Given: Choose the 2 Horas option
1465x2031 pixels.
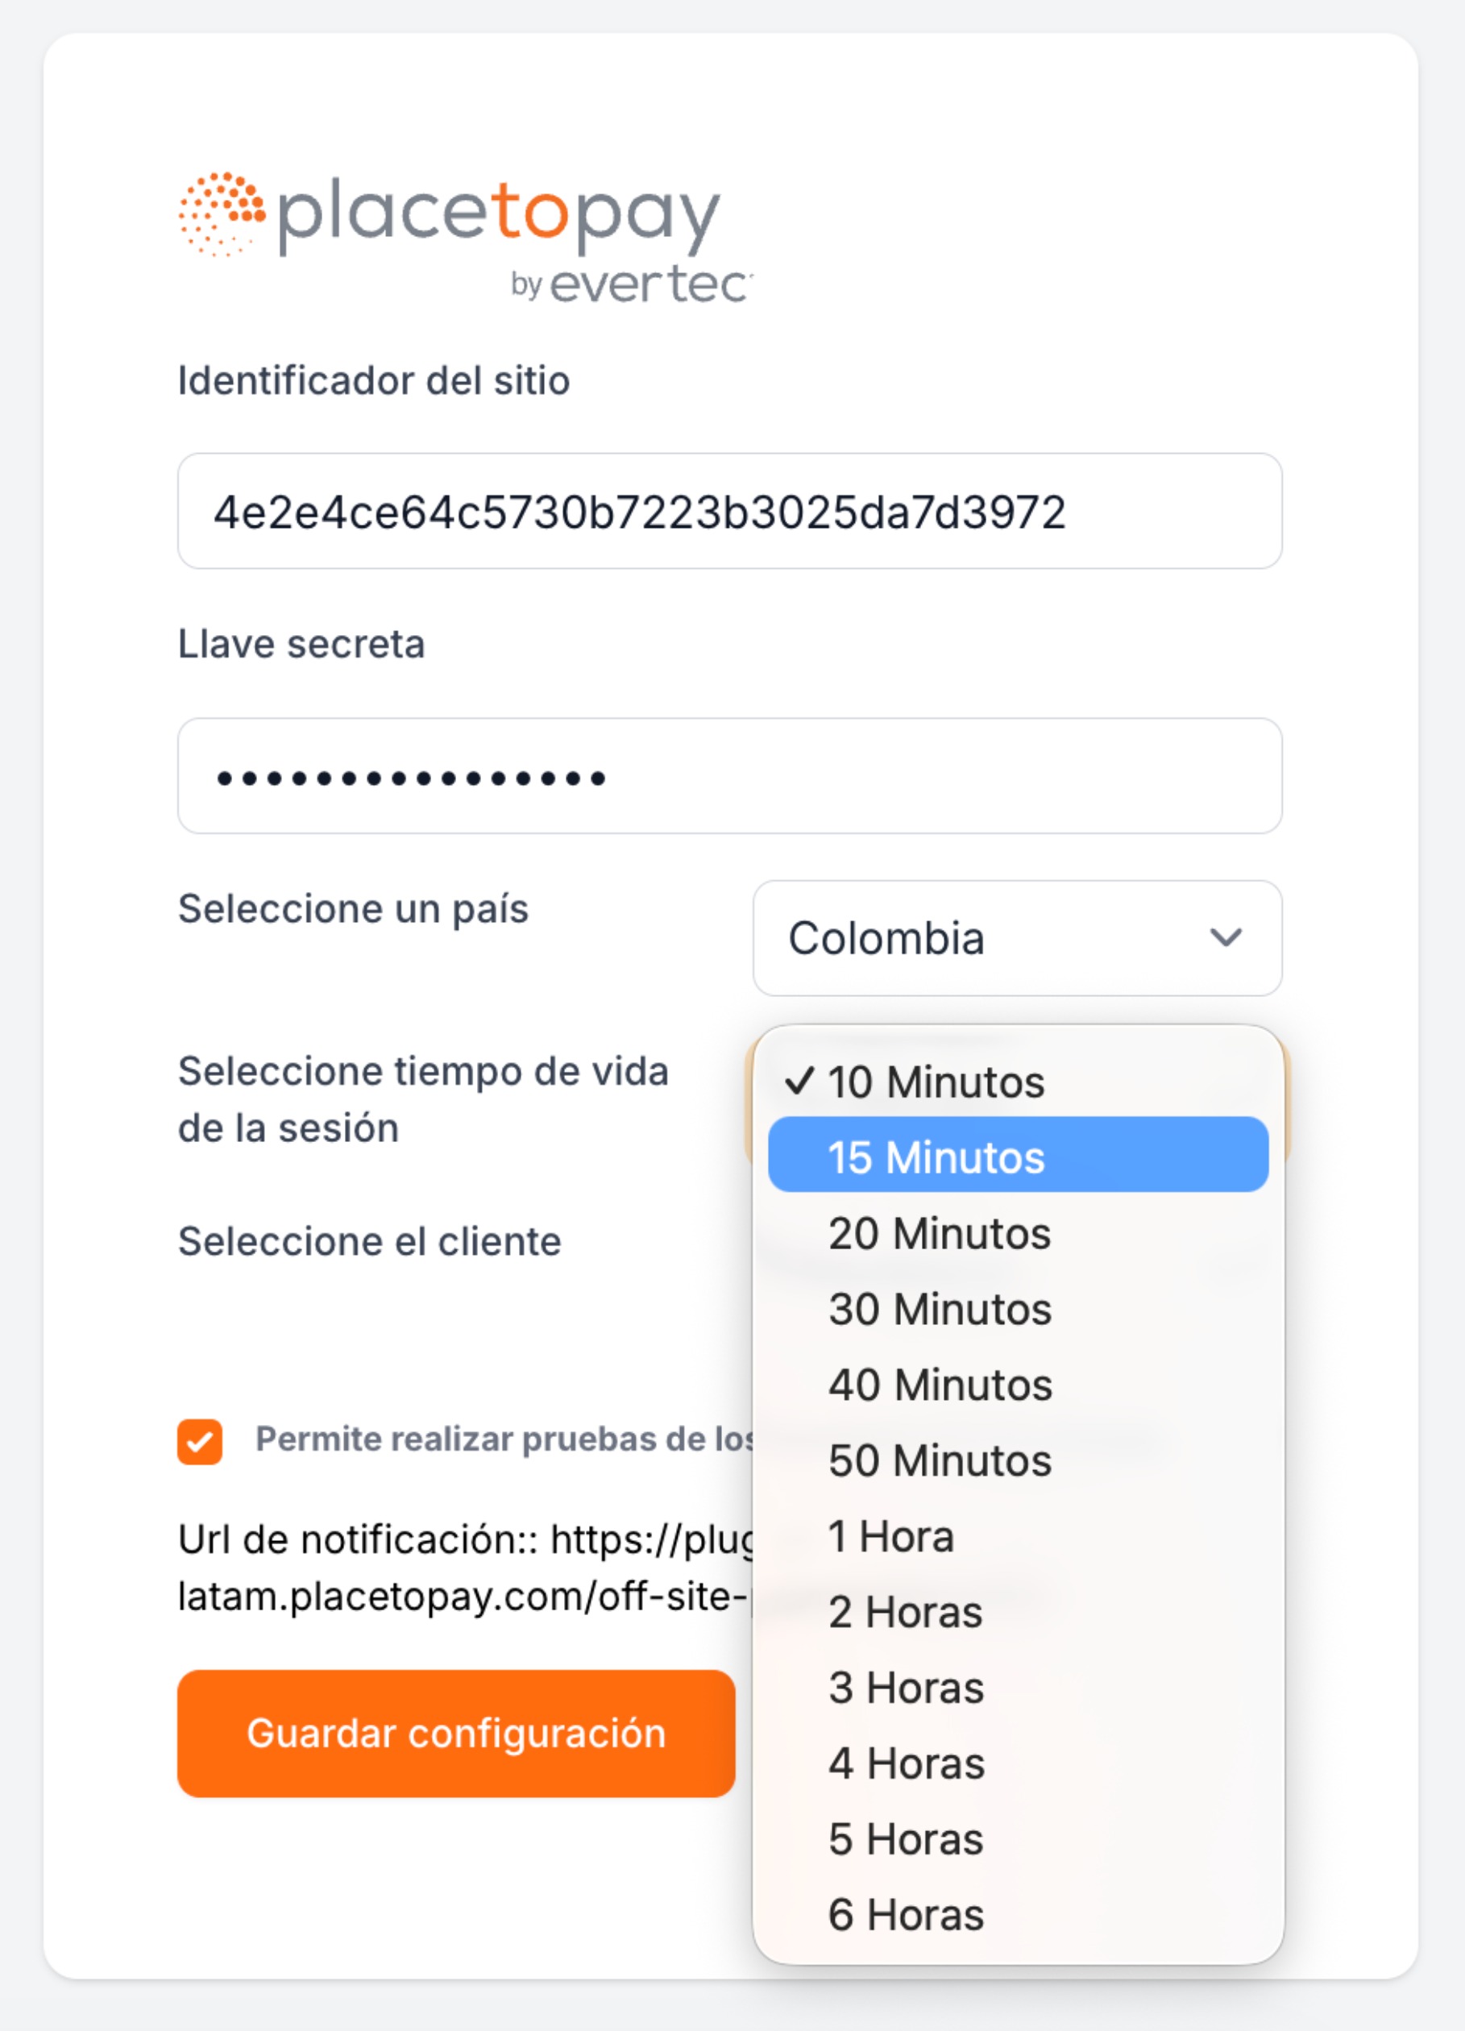Looking at the screenshot, I should (x=905, y=1612).
